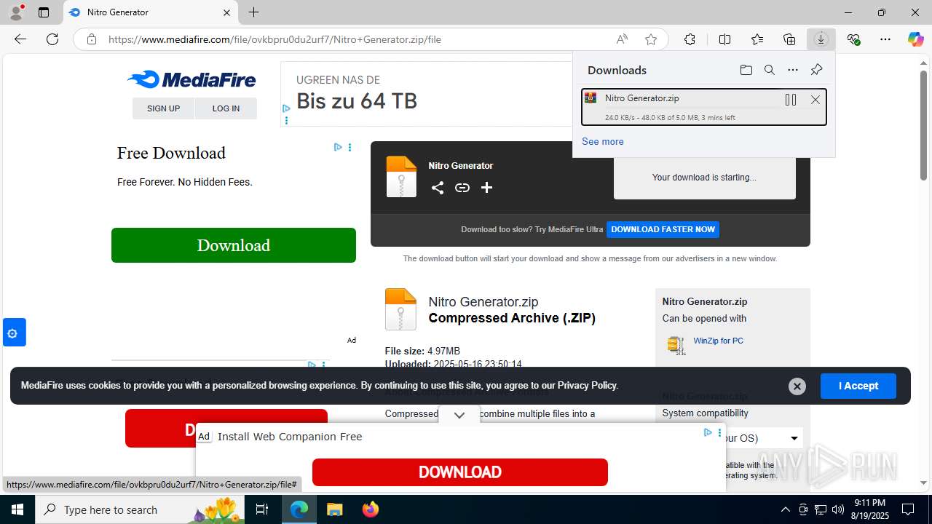This screenshot has width=932, height=524.
Task: Open the notification center
Action: [908, 509]
